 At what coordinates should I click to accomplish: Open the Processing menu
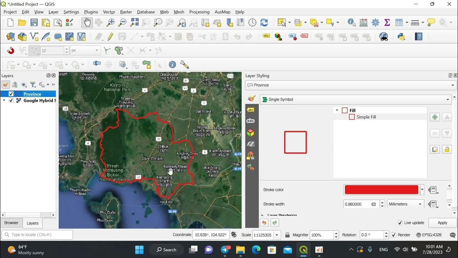(x=199, y=12)
